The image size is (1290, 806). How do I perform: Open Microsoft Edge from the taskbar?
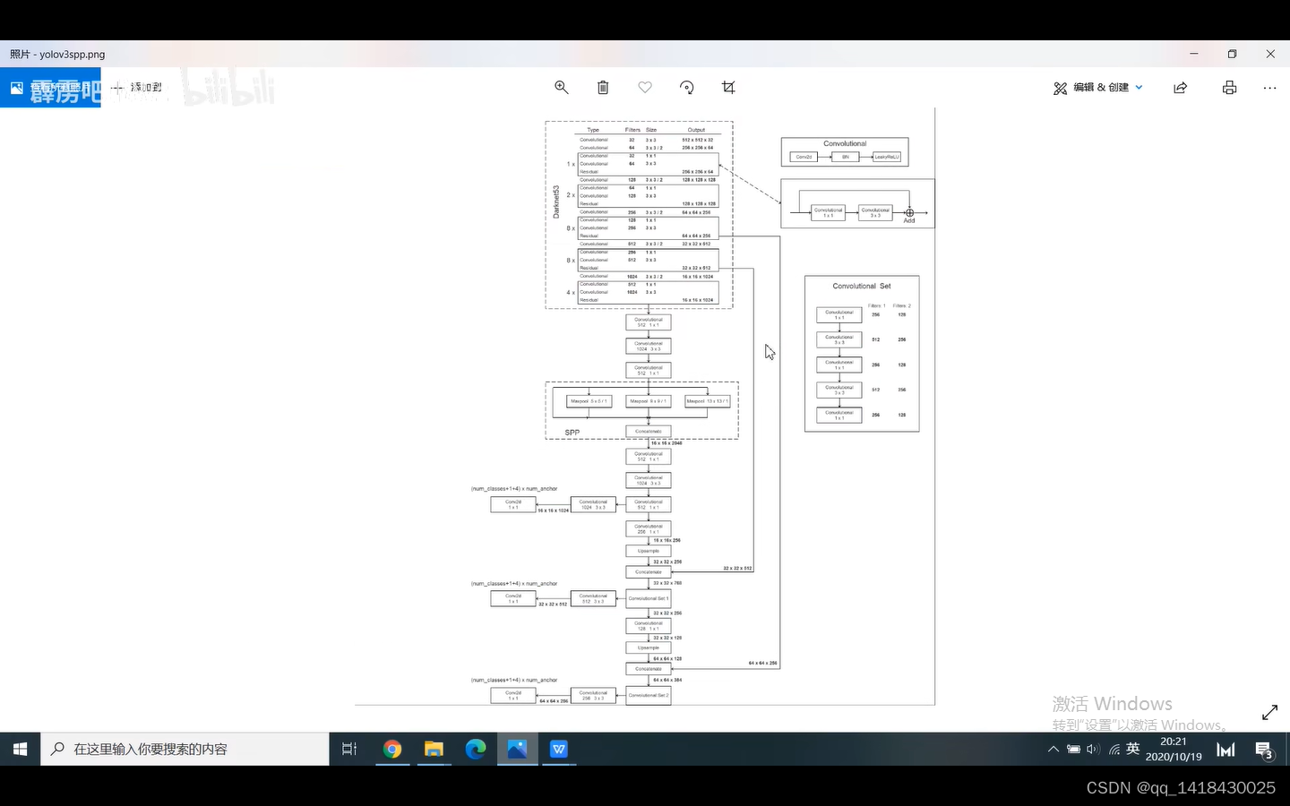point(476,749)
